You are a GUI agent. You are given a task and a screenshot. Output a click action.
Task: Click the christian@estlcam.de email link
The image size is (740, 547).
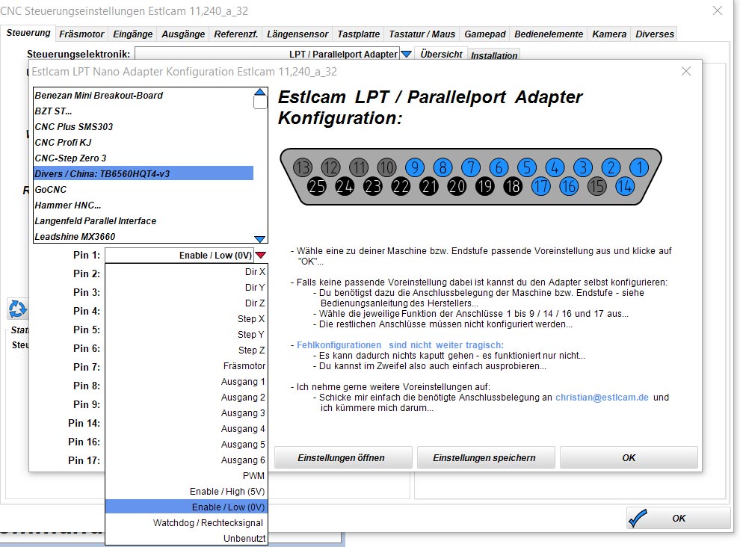601,398
